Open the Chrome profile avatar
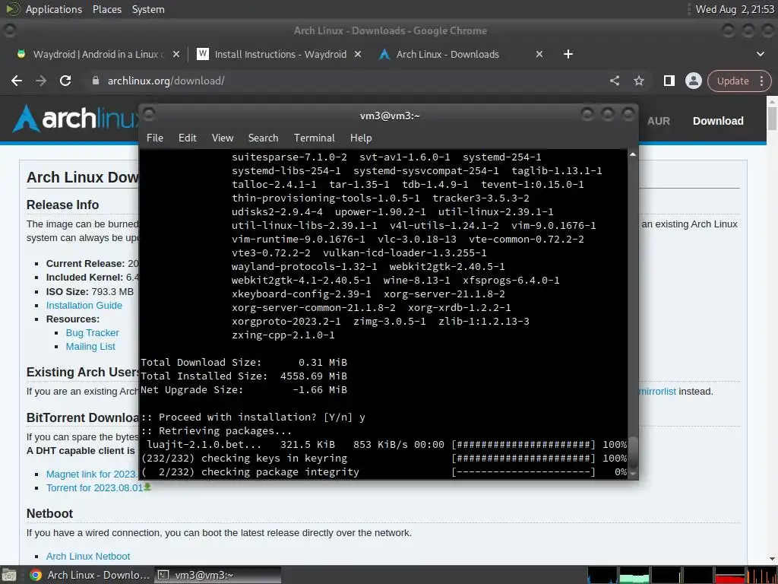Screen dimensions: 778x584 (x=693, y=81)
